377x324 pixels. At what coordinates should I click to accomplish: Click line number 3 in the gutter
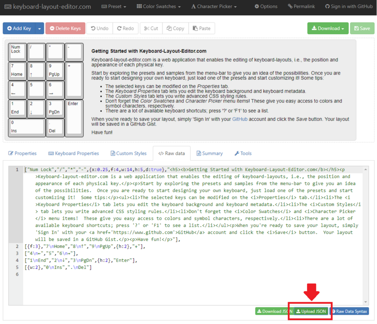[x=17, y=253]
